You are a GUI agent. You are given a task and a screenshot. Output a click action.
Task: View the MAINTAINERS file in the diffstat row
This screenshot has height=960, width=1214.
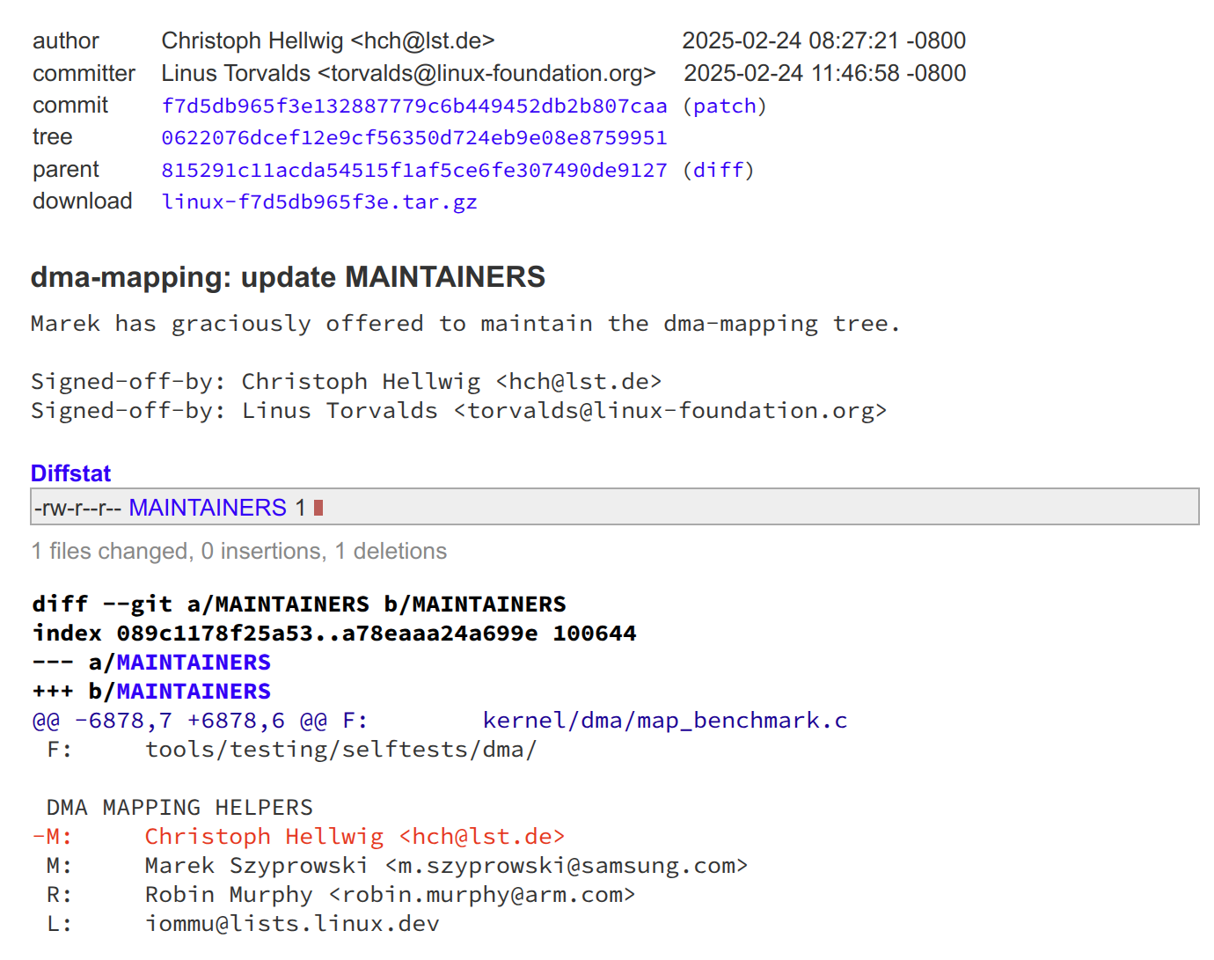[x=208, y=507]
